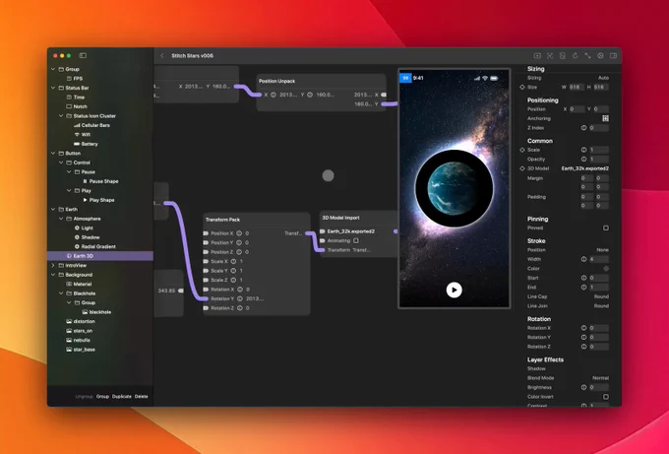669x454 pixels.
Task: Click the first toolbar icon in the title bar right
Action: (537, 56)
